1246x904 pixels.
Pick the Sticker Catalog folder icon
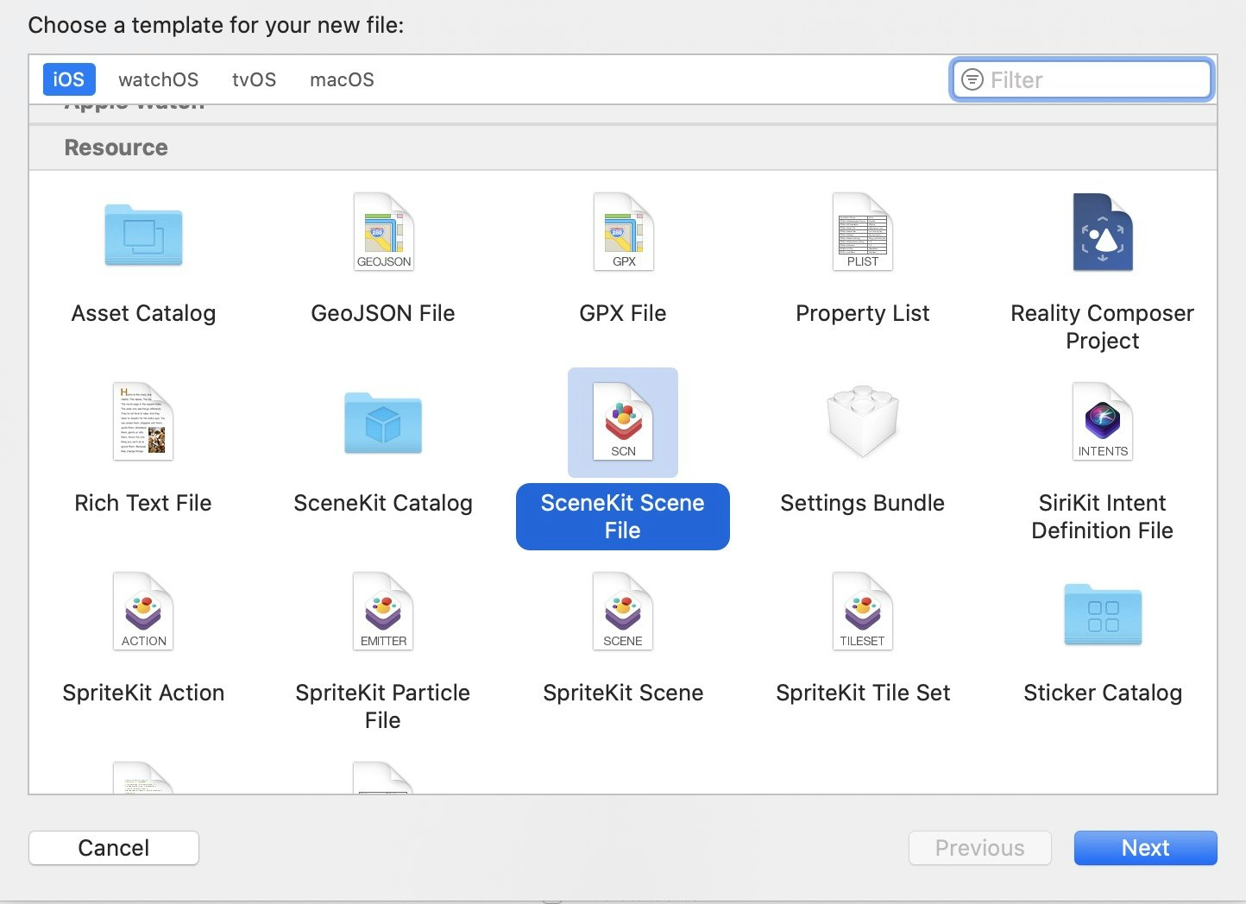[1103, 614]
